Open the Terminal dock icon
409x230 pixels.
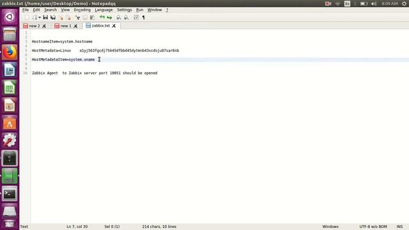[x=10, y=194]
